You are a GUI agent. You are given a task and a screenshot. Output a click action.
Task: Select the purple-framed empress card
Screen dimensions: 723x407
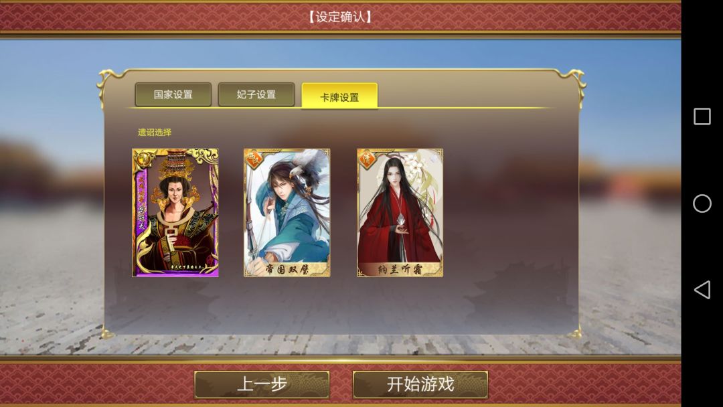pyautogui.click(x=175, y=212)
